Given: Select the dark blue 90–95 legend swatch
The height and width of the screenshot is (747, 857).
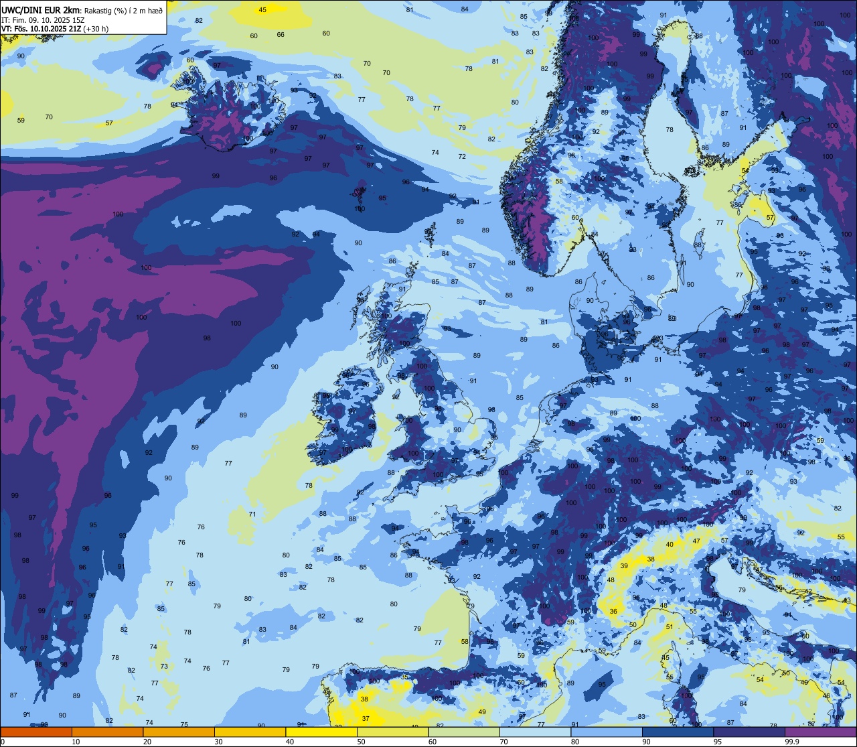Looking at the screenshot, I should 678,732.
